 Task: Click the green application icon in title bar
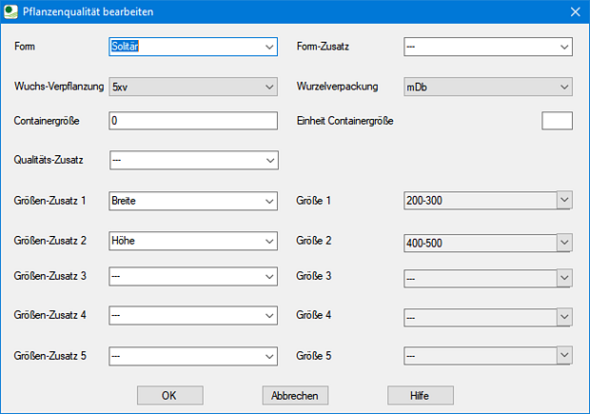[x=11, y=12]
